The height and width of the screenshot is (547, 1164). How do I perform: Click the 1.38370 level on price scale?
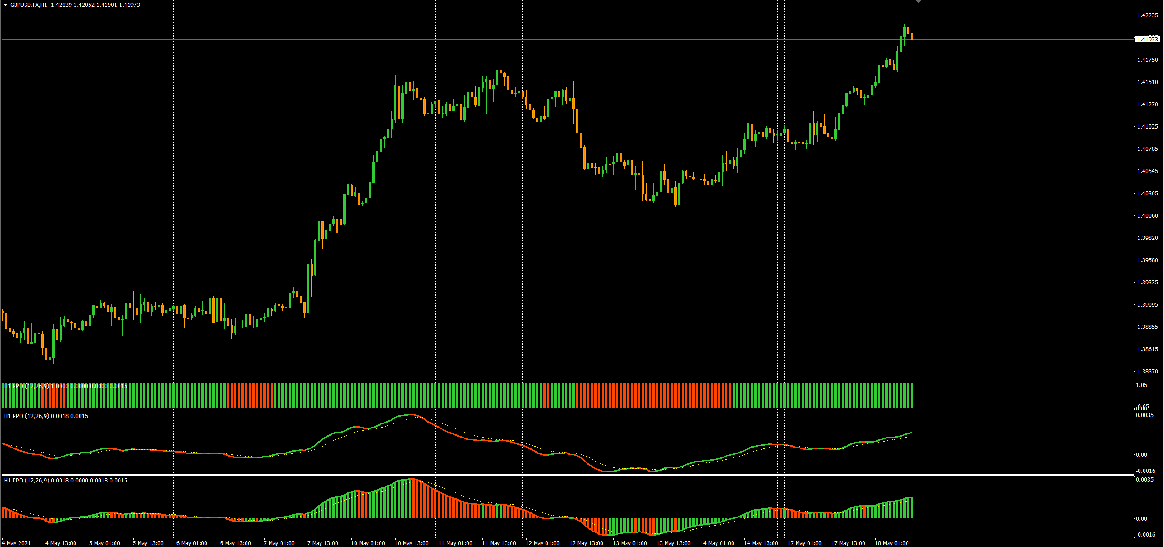tap(1147, 372)
